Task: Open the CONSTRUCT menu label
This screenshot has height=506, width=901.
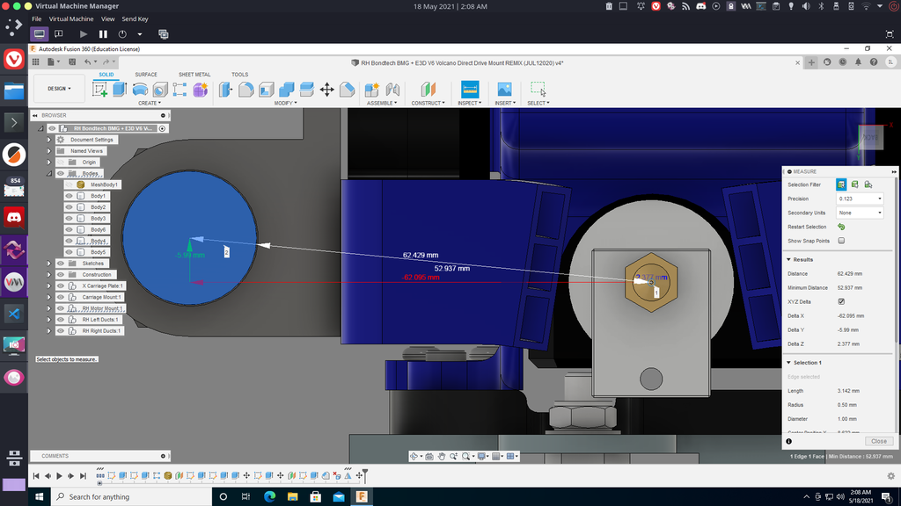Action: click(x=429, y=104)
